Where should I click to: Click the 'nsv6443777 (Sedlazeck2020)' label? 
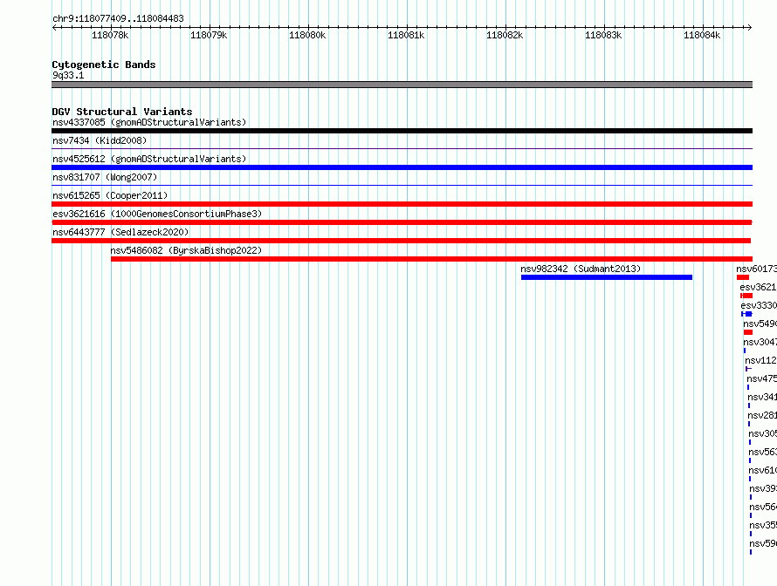pos(120,232)
